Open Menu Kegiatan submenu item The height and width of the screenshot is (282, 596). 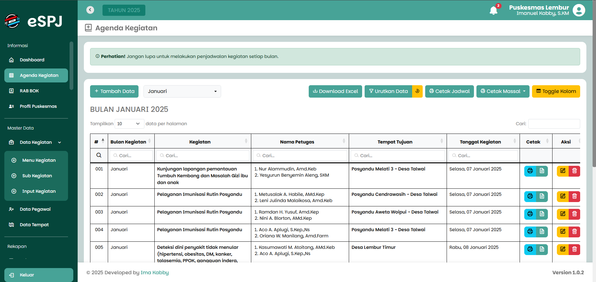pyautogui.click(x=36, y=160)
